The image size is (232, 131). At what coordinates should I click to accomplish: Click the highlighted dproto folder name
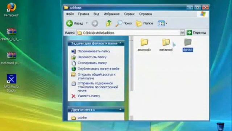pyautogui.click(x=188, y=50)
